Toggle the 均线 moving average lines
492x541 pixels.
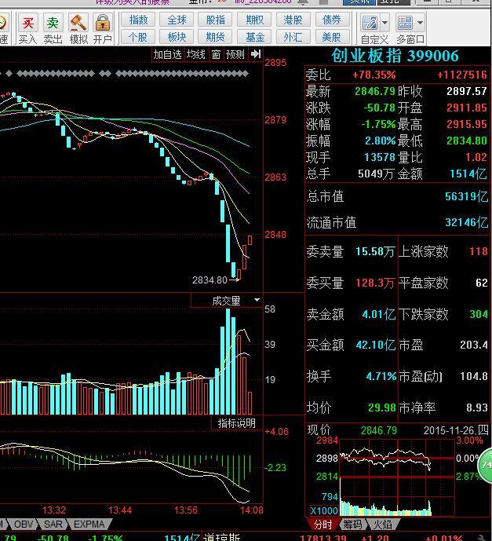point(196,54)
